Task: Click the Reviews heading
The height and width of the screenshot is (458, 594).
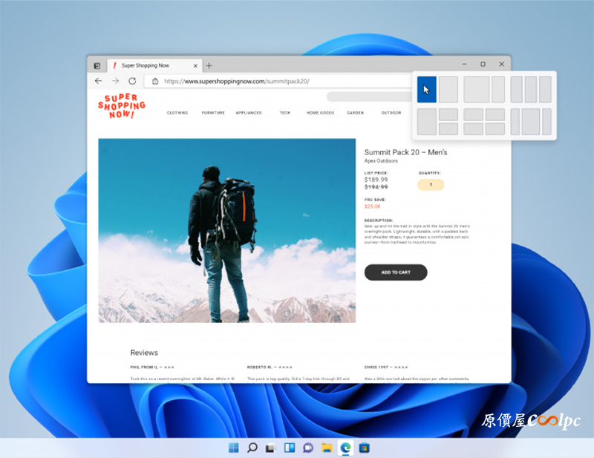Action: point(144,353)
